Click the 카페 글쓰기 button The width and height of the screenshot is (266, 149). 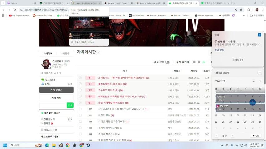point(56,90)
